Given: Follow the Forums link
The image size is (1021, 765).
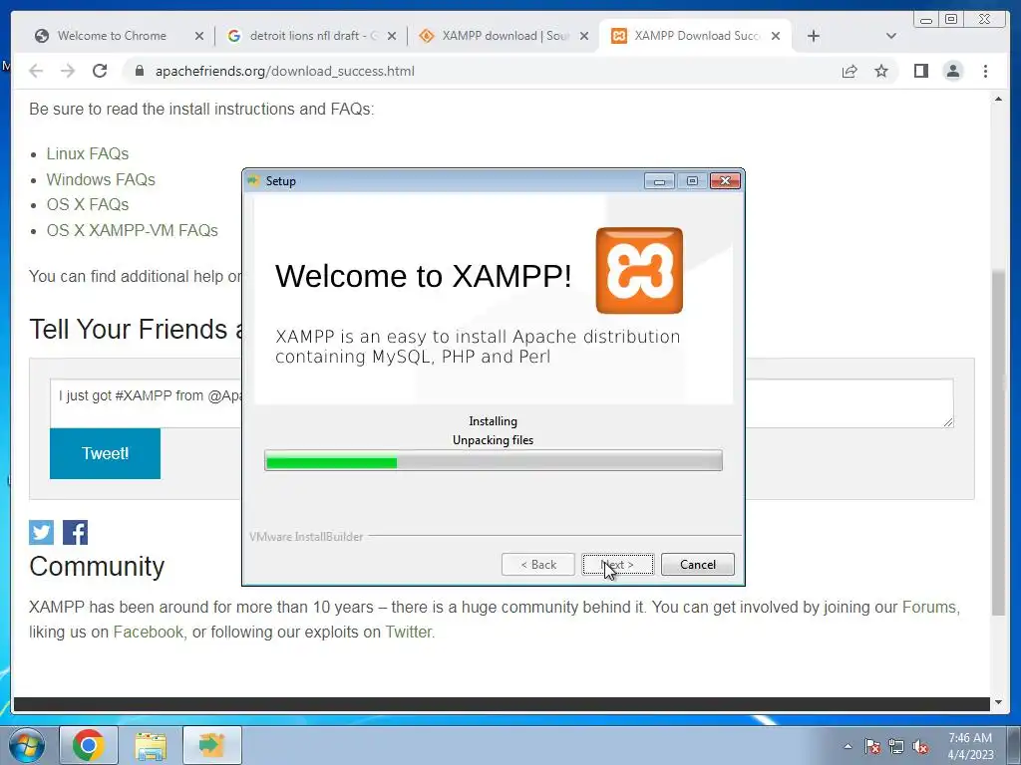Looking at the screenshot, I should tap(929, 607).
